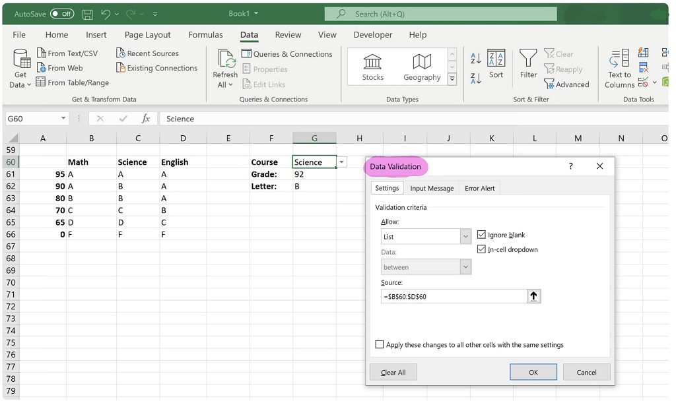
Task: Click inside the Source range field
Action: coord(454,297)
